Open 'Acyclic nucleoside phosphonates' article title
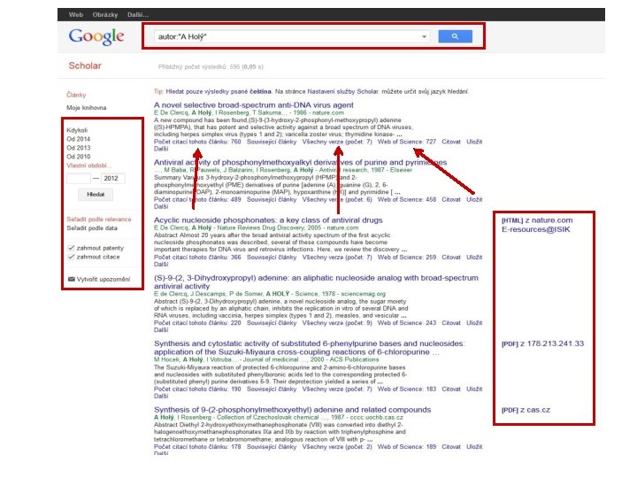 (268, 220)
